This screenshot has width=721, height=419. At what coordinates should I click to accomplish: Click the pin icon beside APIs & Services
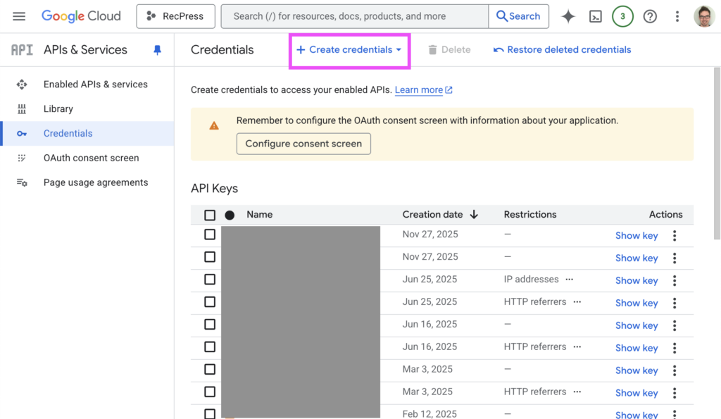[x=157, y=50]
